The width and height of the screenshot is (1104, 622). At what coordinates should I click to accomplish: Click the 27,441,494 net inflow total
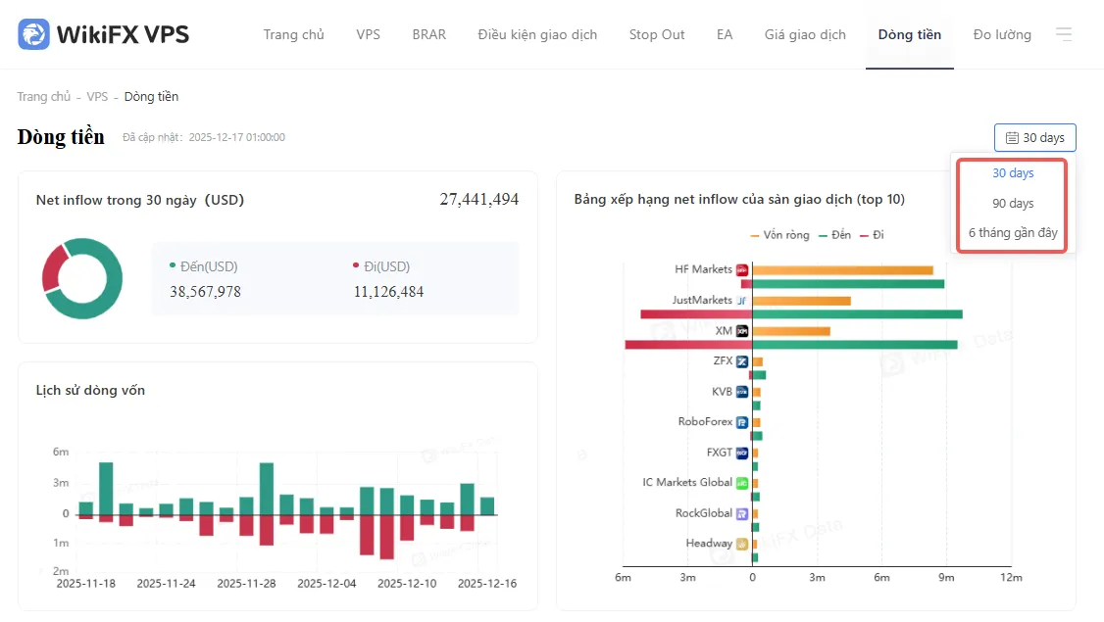point(478,200)
